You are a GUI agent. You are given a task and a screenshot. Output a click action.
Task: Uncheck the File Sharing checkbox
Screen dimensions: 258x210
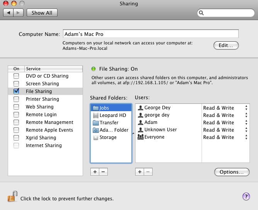[x=16, y=91]
